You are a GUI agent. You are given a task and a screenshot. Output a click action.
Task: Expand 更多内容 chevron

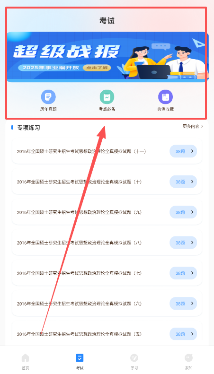click(202, 126)
